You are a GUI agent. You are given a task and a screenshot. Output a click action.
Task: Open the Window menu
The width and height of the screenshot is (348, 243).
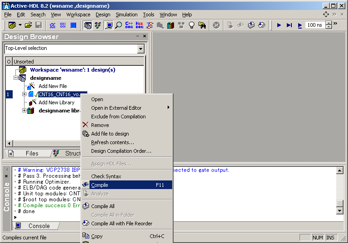coord(168,15)
